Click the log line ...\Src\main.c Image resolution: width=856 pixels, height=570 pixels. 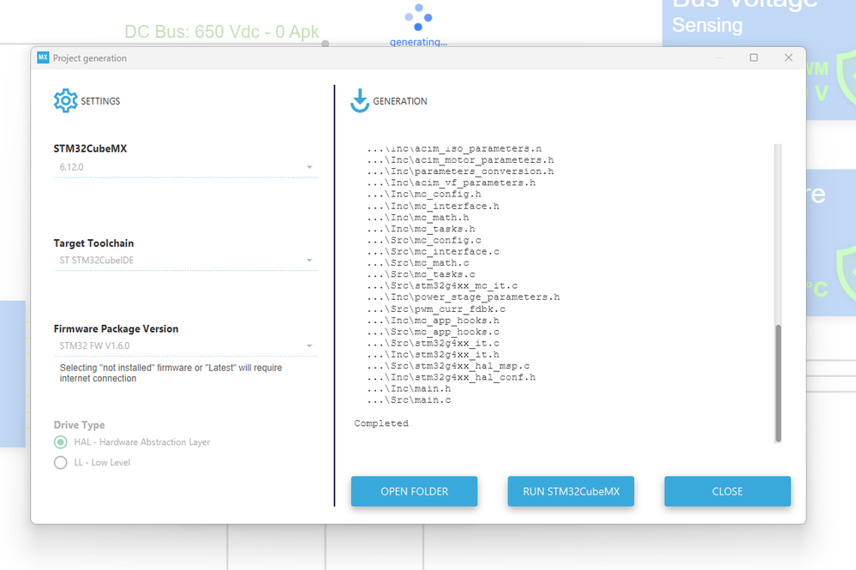pos(409,400)
